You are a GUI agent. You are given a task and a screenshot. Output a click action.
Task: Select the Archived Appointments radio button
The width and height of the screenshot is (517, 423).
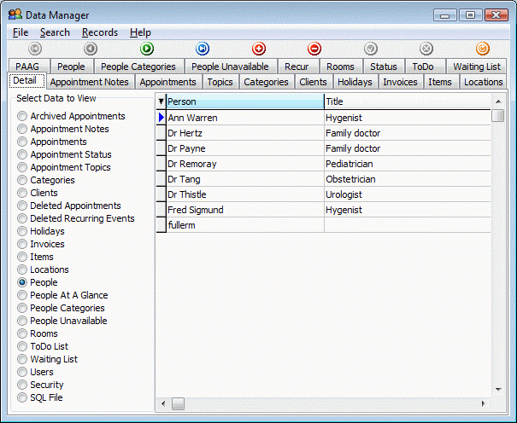[22, 116]
